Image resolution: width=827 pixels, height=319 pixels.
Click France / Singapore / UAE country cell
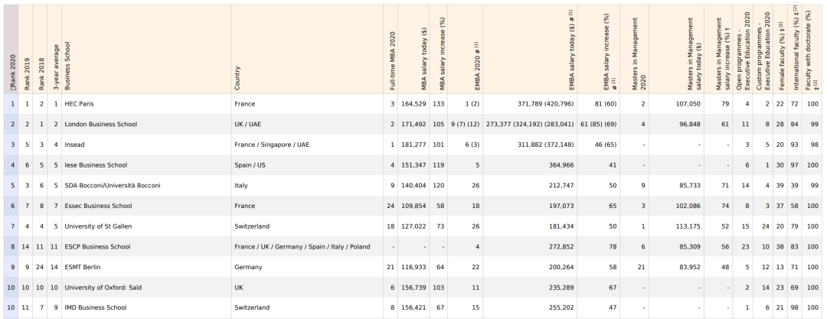(307, 145)
